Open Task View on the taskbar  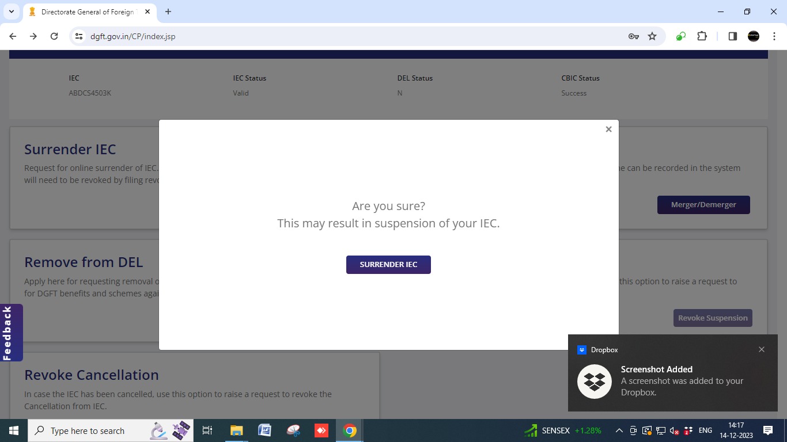pos(208,430)
